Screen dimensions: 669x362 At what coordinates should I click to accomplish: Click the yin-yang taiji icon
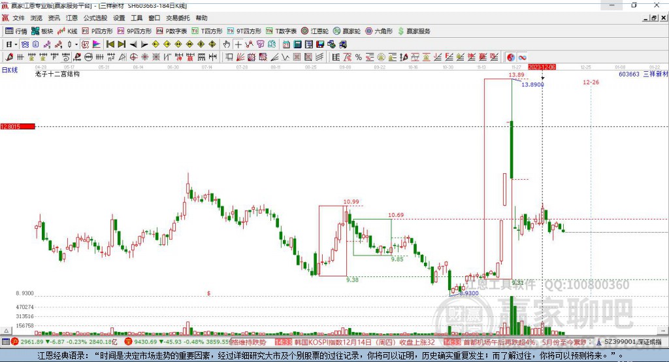pyautogui.click(x=511, y=58)
